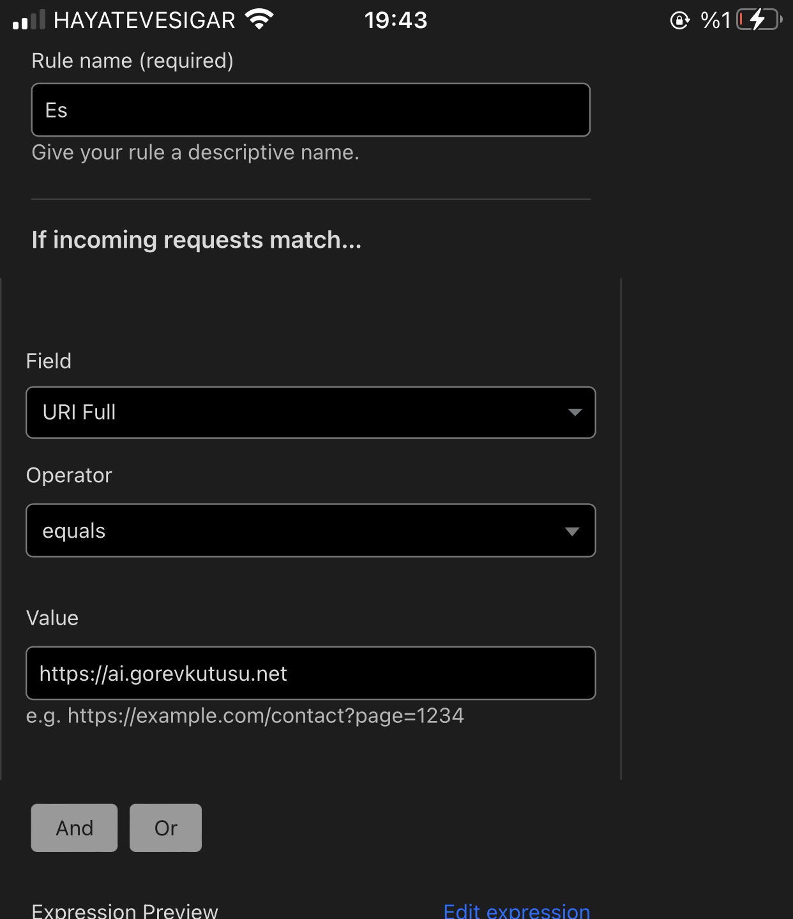Open the Edit expression link
The width and height of the screenshot is (793, 919).
tap(517, 911)
